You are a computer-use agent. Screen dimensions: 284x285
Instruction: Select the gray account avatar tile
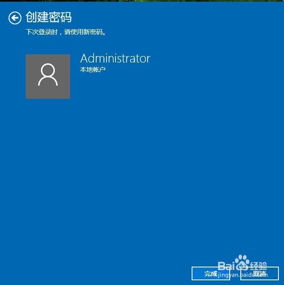(48, 76)
